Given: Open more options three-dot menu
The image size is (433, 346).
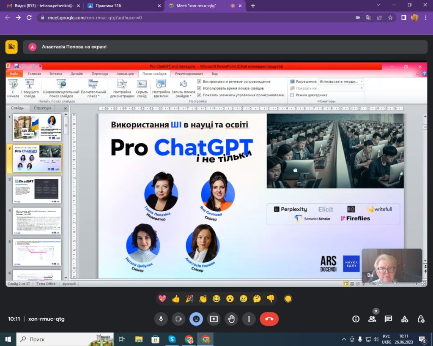Looking at the screenshot, I should (x=249, y=319).
